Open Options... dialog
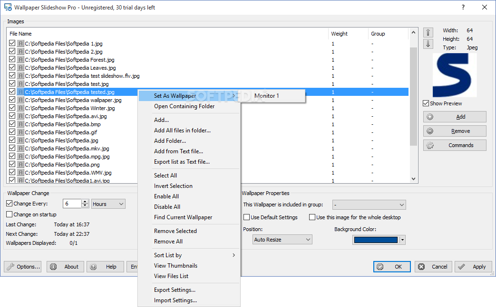The height and width of the screenshot is (307, 496). [x=23, y=267]
